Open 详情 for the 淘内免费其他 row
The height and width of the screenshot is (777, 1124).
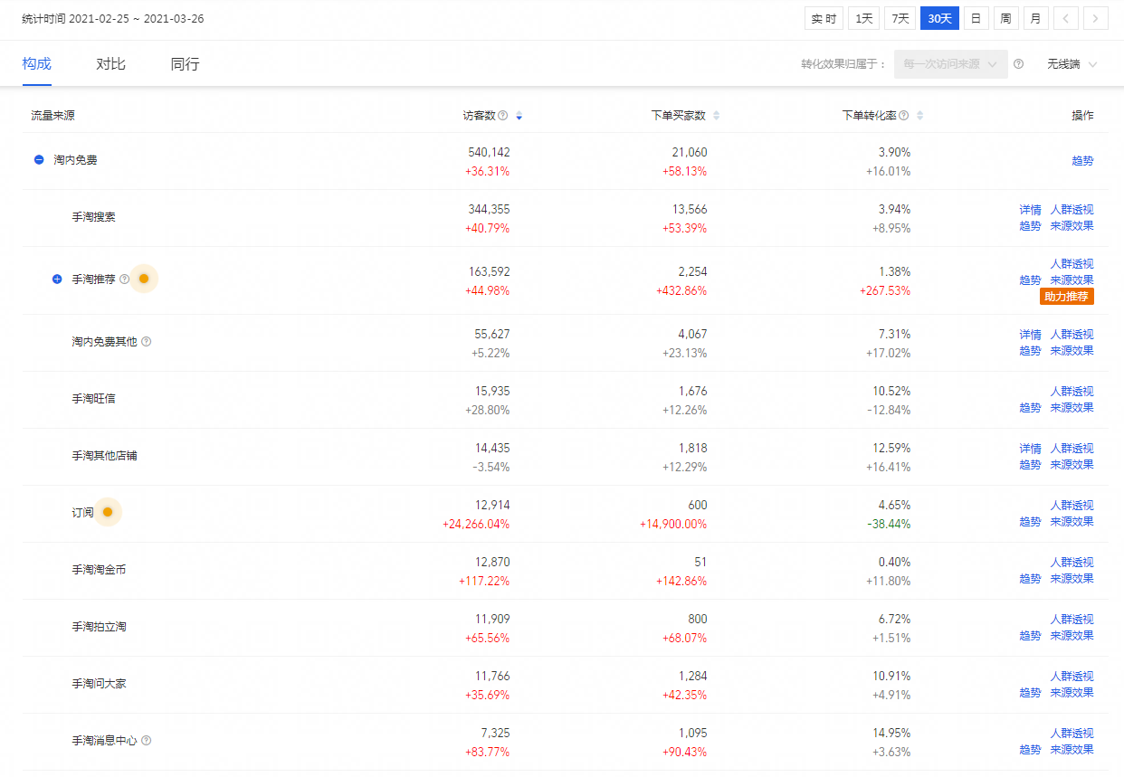coord(1031,335)
